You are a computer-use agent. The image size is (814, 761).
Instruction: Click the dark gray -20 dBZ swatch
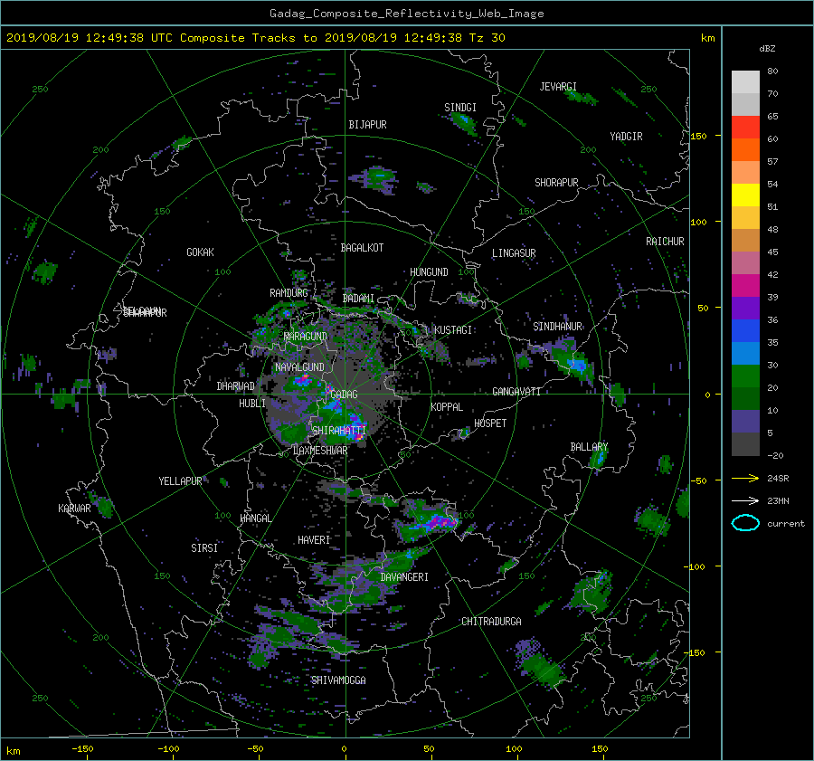click(745, 444)
